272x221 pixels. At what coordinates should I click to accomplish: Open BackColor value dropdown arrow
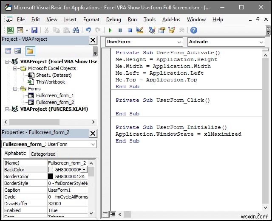(84, 170)
